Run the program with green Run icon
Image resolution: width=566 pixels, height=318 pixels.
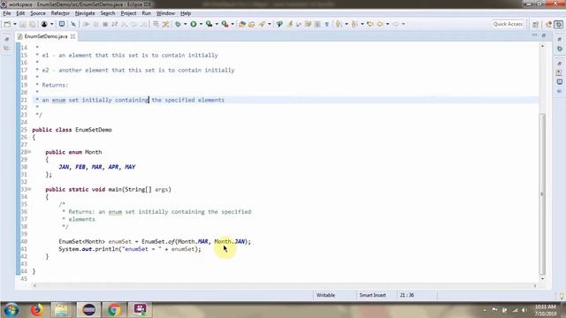[194, 24]
